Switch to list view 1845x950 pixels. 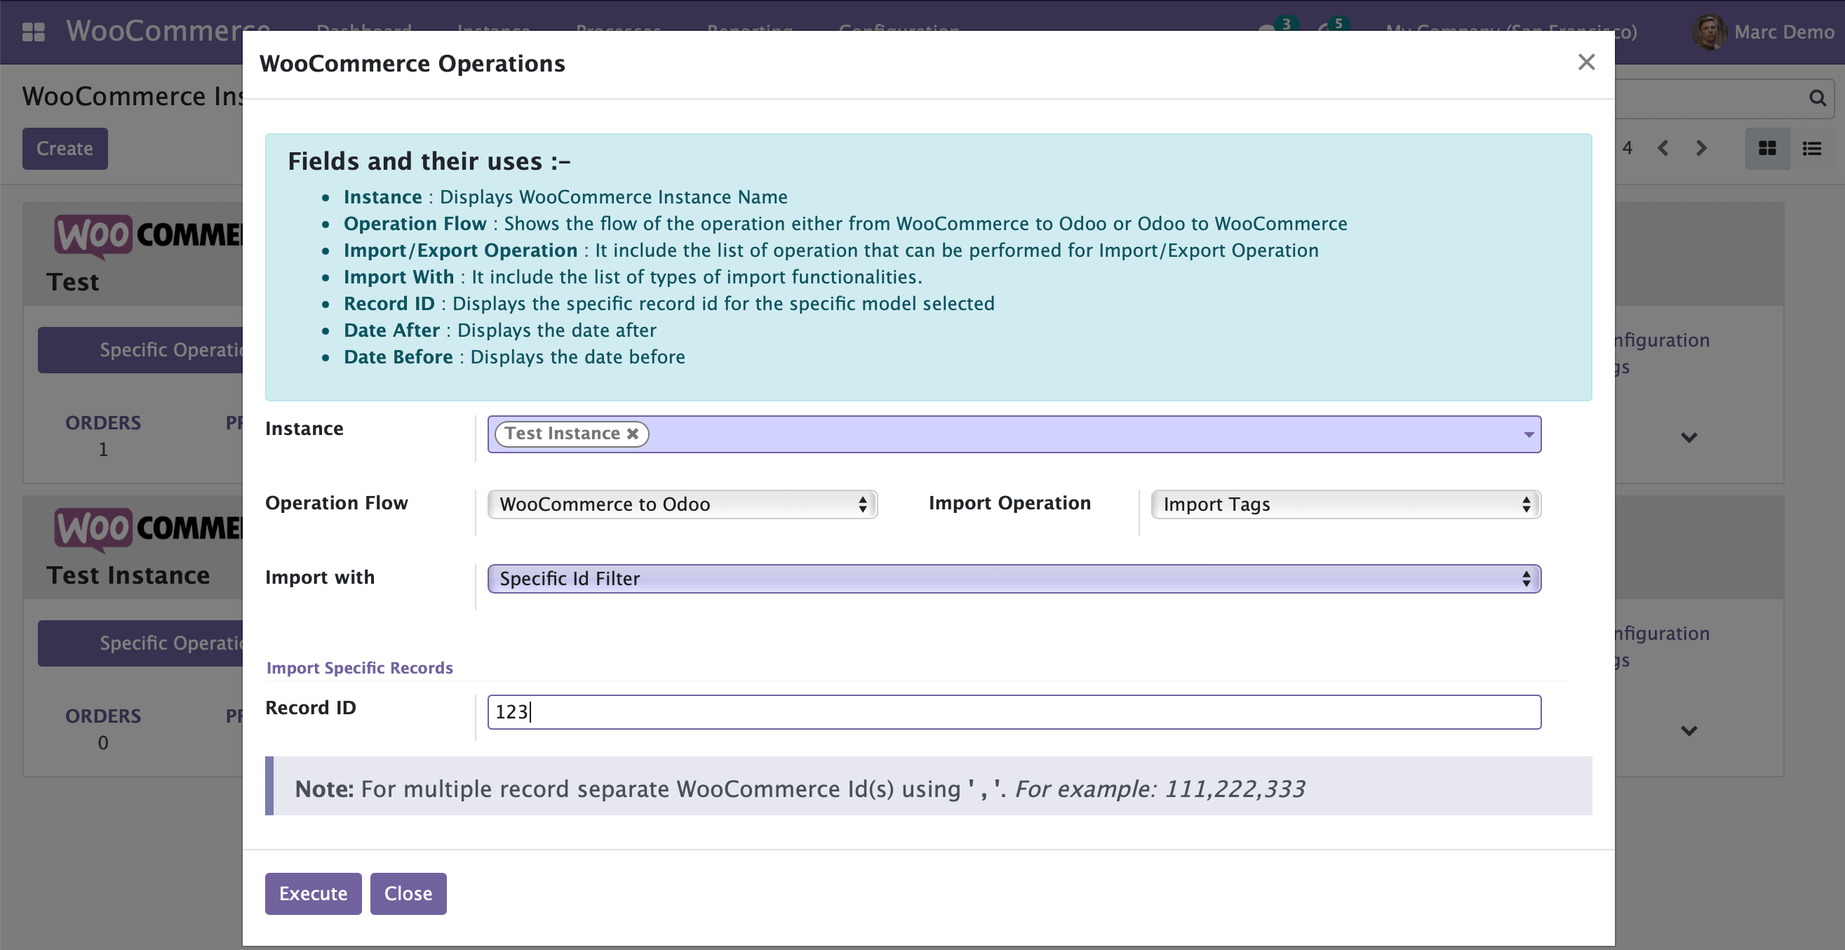[x=1813, y=148]
